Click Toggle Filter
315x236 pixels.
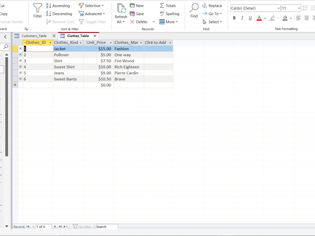[92, 22]
